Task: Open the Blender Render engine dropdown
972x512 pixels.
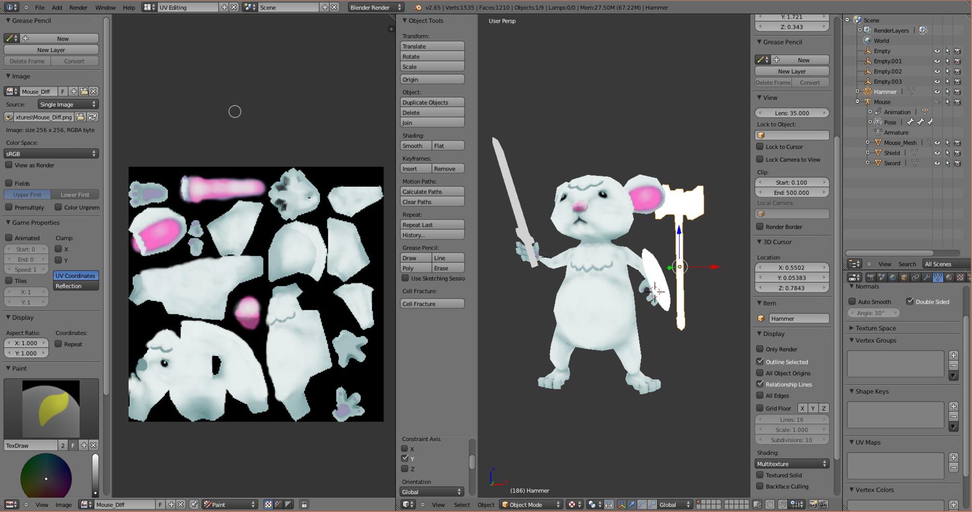Action: pos(375,7)
